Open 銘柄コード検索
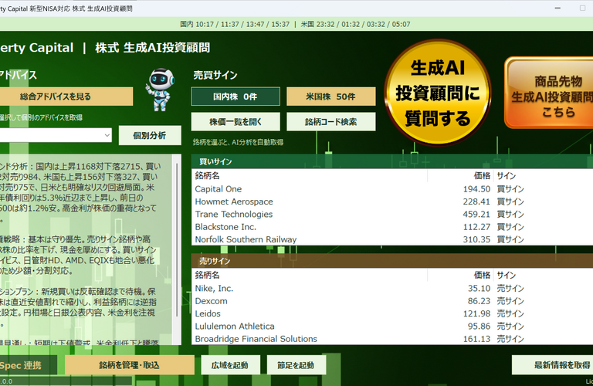The image size is (593, 386). tap(331, 122)
